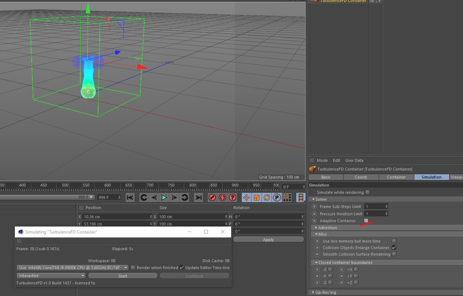463x296 pixels.
Task: Open the CPU device dropdown
Action: click(x=72, y=268)
